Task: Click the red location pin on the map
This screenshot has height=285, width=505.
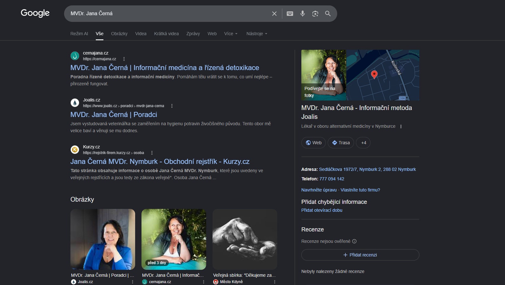Action: (374, 74)
